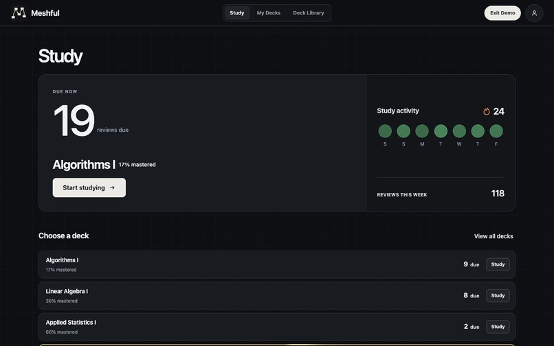Select the Algorithms I deck row title
The image size is (554, 346).
click(62, 260)
